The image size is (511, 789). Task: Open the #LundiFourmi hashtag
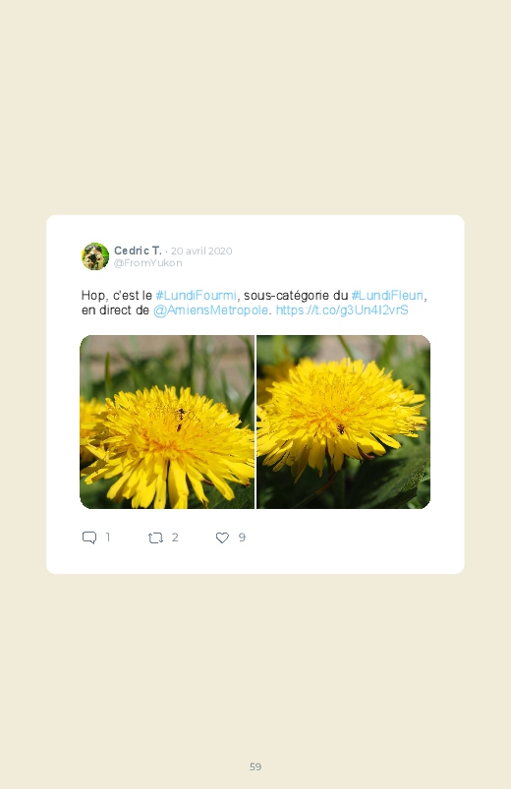pyautogui.click(x=196, y=295)
